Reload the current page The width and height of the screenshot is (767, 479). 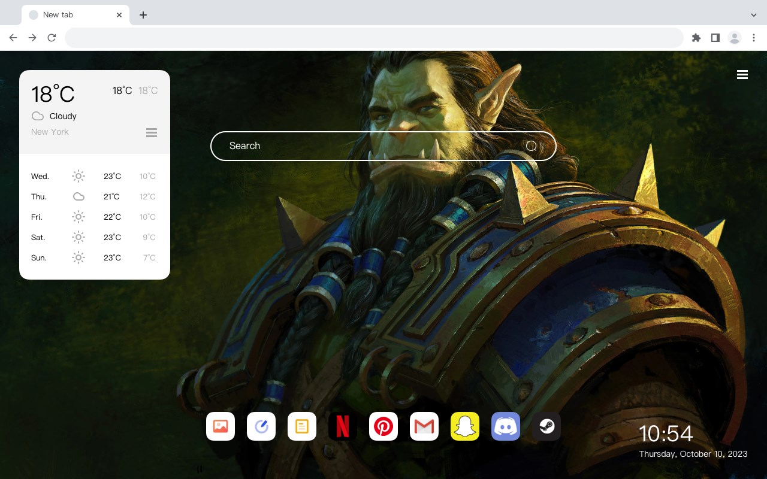[52, 38]
